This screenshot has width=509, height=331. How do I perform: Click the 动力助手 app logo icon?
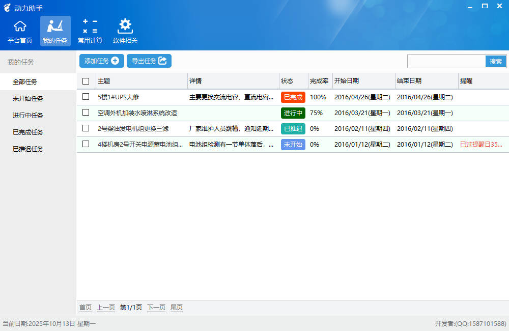[7, 8]
